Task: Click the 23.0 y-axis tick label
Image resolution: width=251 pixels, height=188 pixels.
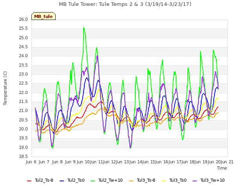Action: (24, 74)
